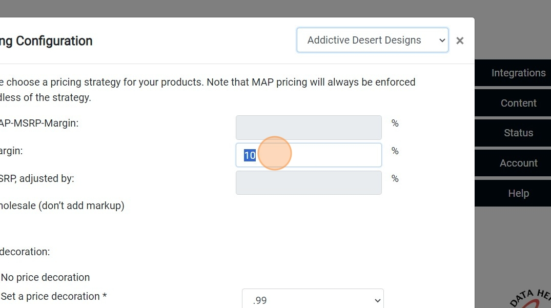Expand the .99 price decoration dropdown

312,300
